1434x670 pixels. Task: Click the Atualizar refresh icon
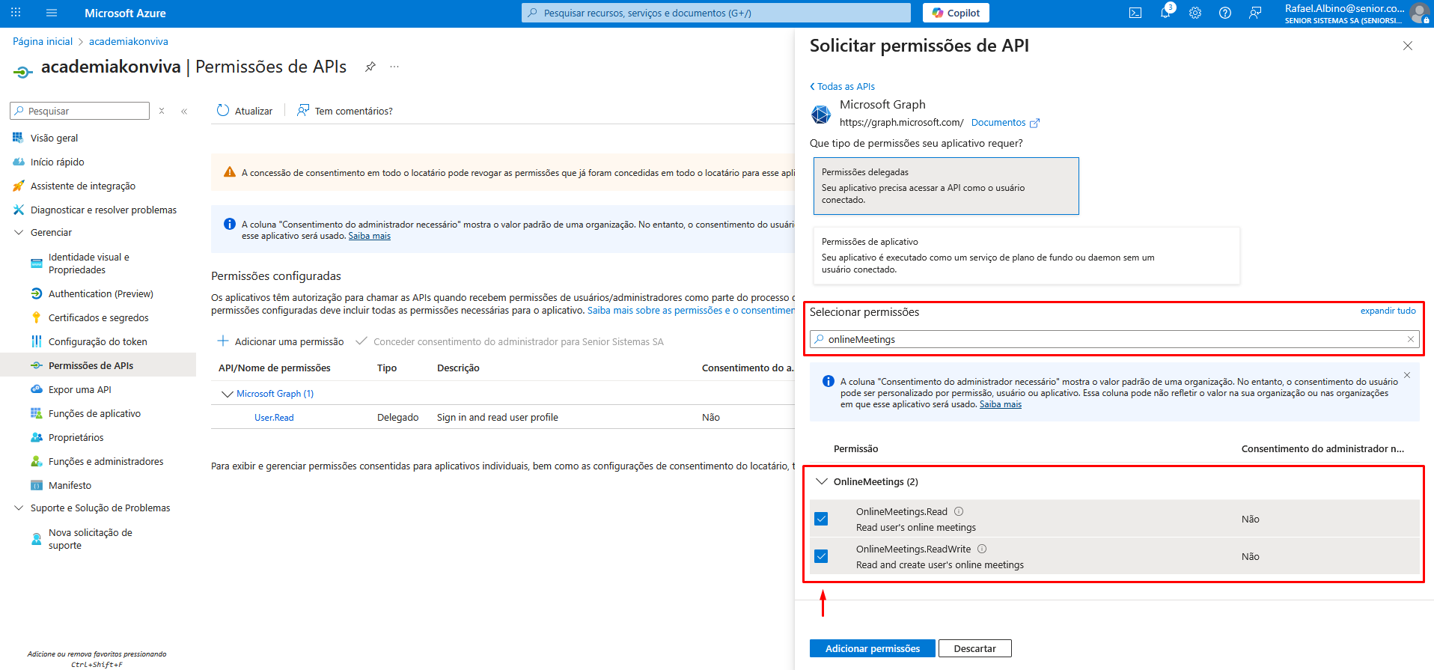tap(223, 110)
